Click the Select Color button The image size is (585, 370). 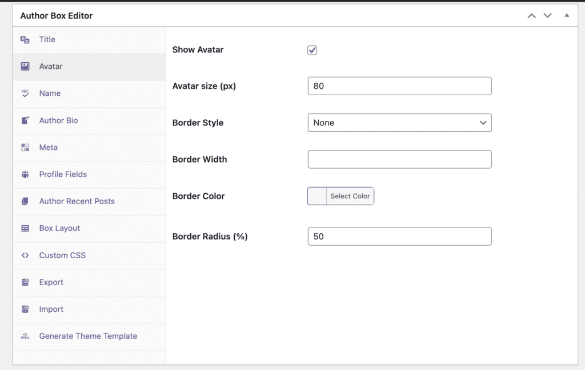(x=350, y=196)
